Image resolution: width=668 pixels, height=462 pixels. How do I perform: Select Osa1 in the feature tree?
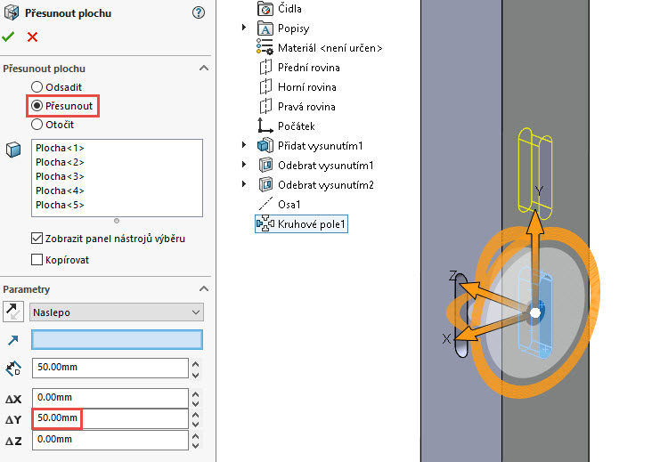point(289,205)
